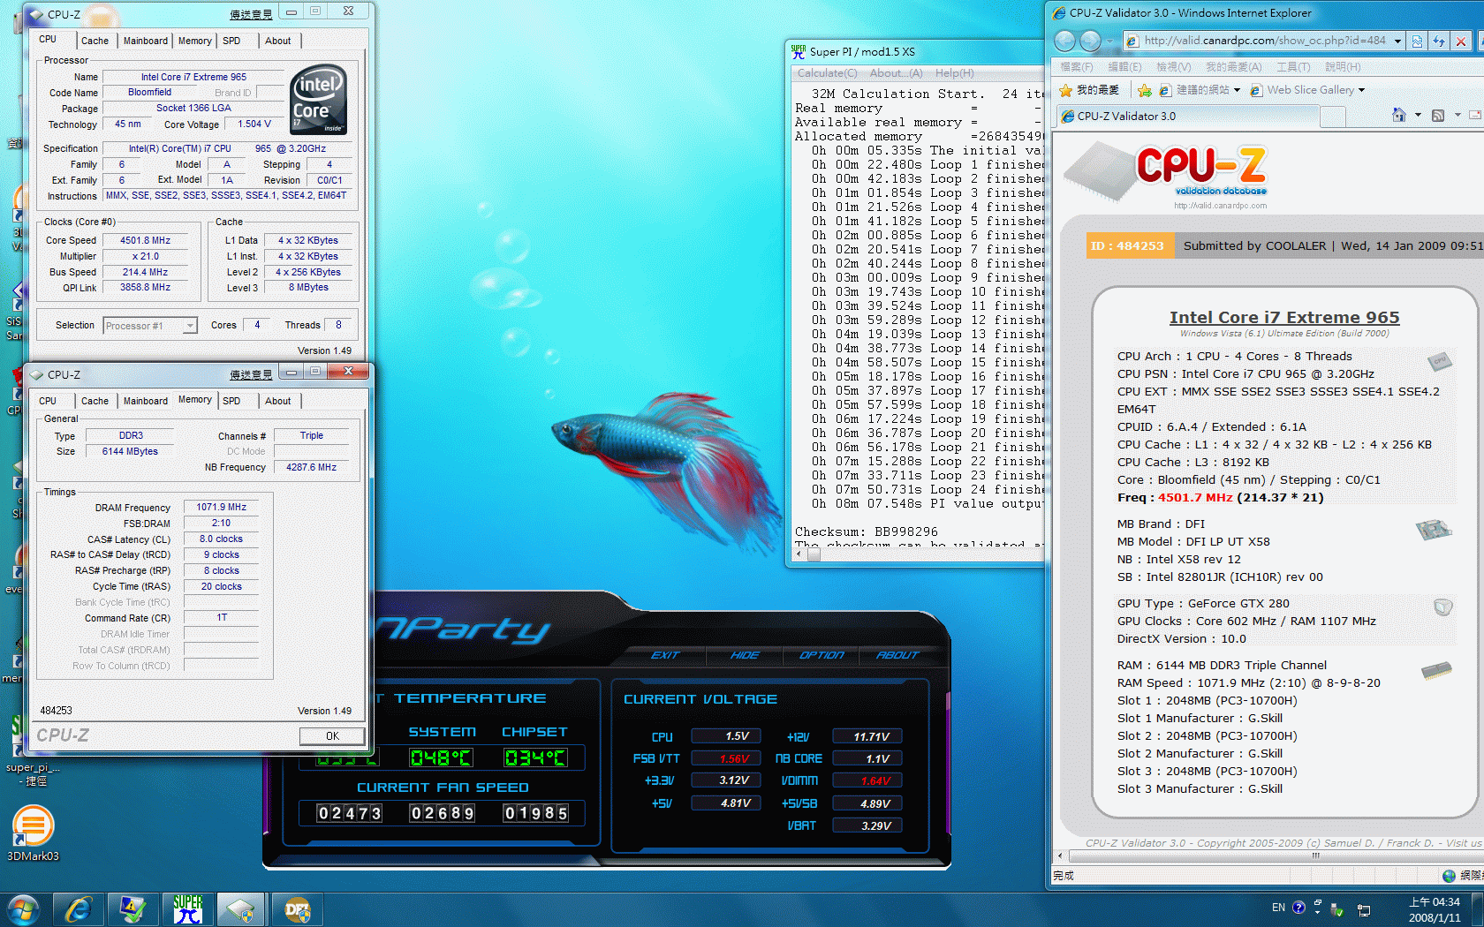Screen dimensions: 1484x927
Task: Open the Favorites star in Internet Explorer
Action: (1066, 90)
